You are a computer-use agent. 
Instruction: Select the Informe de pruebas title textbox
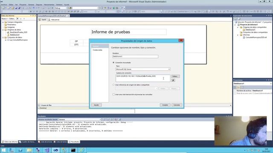(129, 32)
